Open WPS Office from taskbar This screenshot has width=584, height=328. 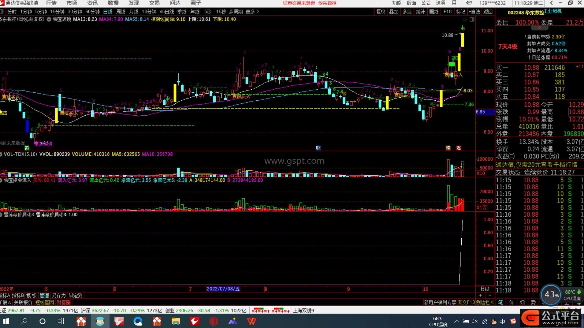252,321
